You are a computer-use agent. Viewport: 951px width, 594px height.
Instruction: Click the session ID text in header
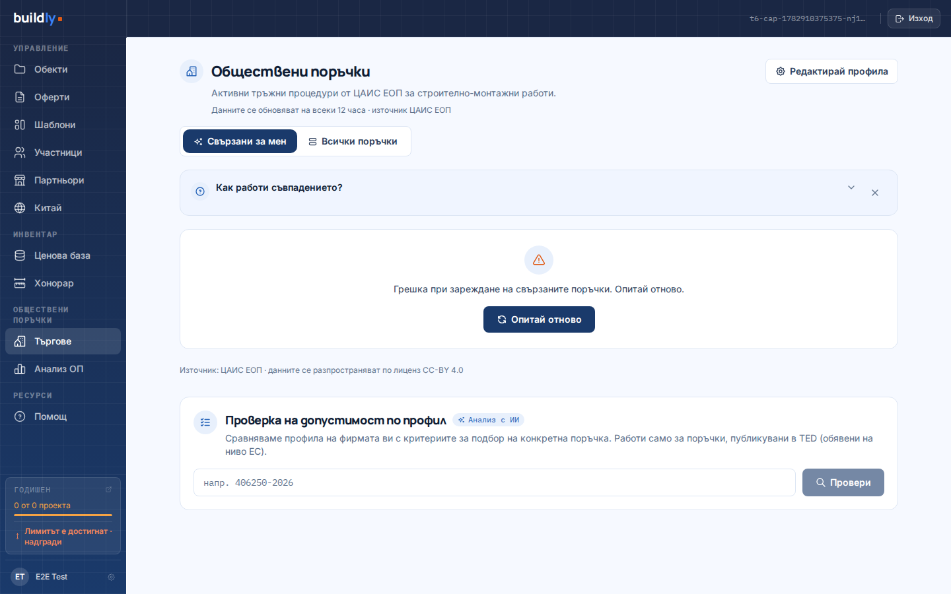coord(807,18)
